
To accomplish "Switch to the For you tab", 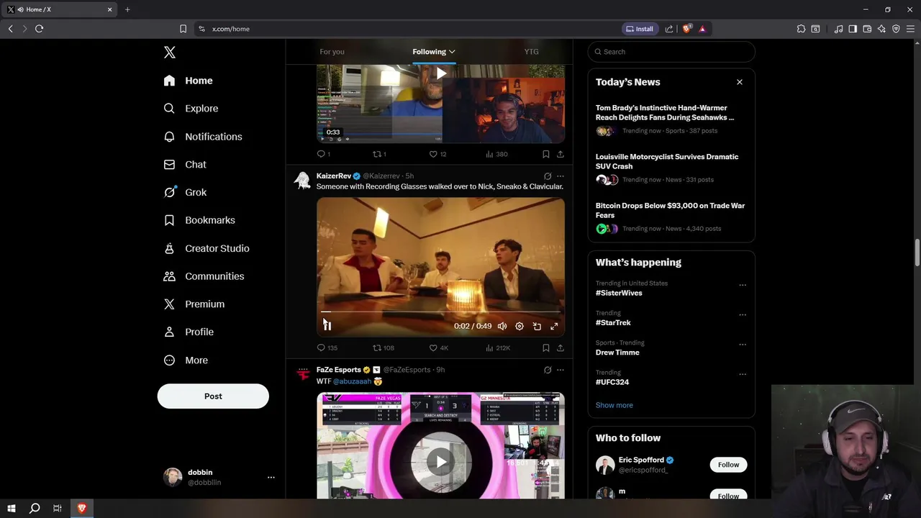I will click(x=332, y=52).
